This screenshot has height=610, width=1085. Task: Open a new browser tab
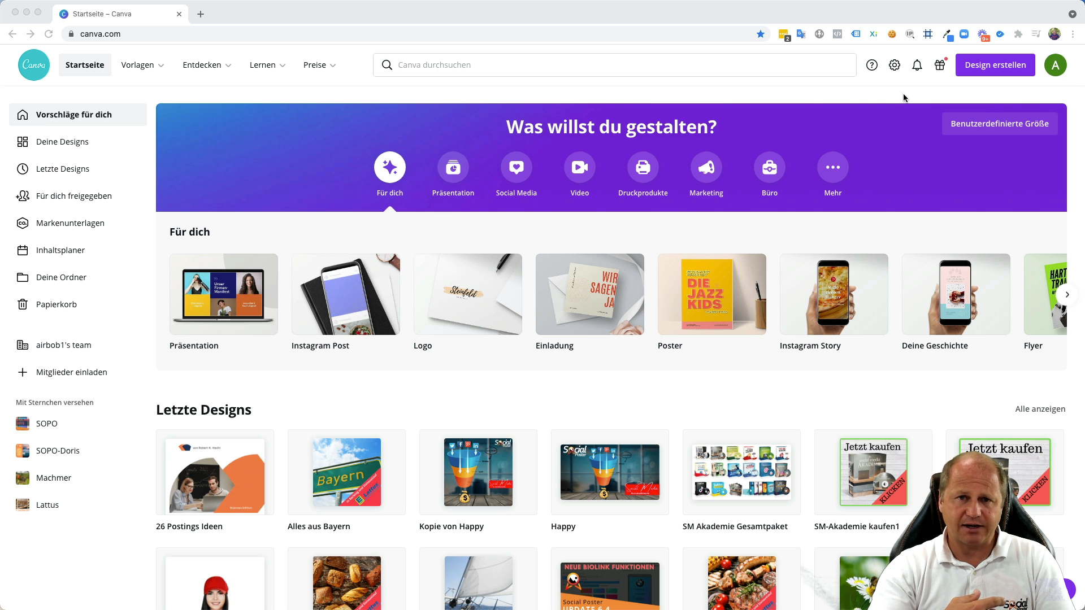(x=201, y=14)
